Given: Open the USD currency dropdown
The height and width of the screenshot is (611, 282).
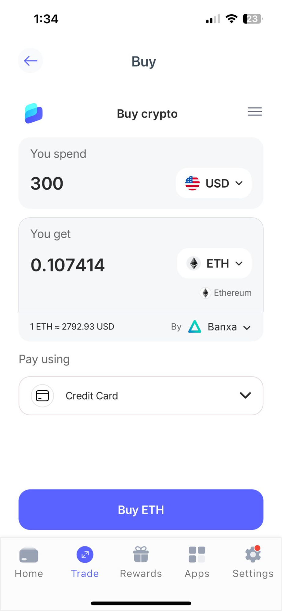Looking at the screenshot, I should coord(214,183).
